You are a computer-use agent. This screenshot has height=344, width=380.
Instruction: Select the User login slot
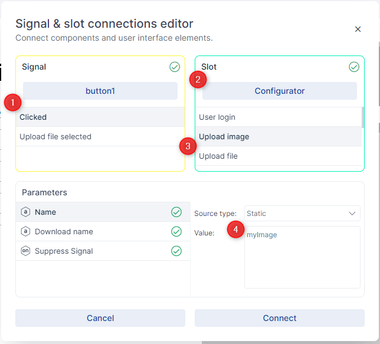(x=277, y=117)
